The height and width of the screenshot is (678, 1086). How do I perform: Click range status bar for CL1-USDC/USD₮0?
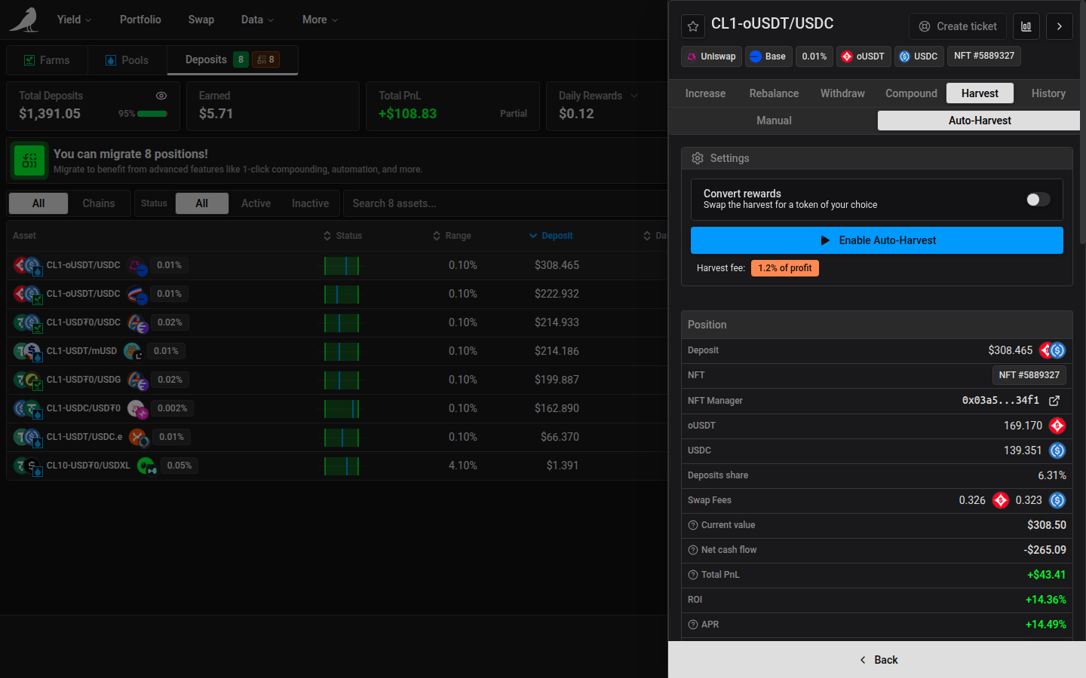[342, 408]
